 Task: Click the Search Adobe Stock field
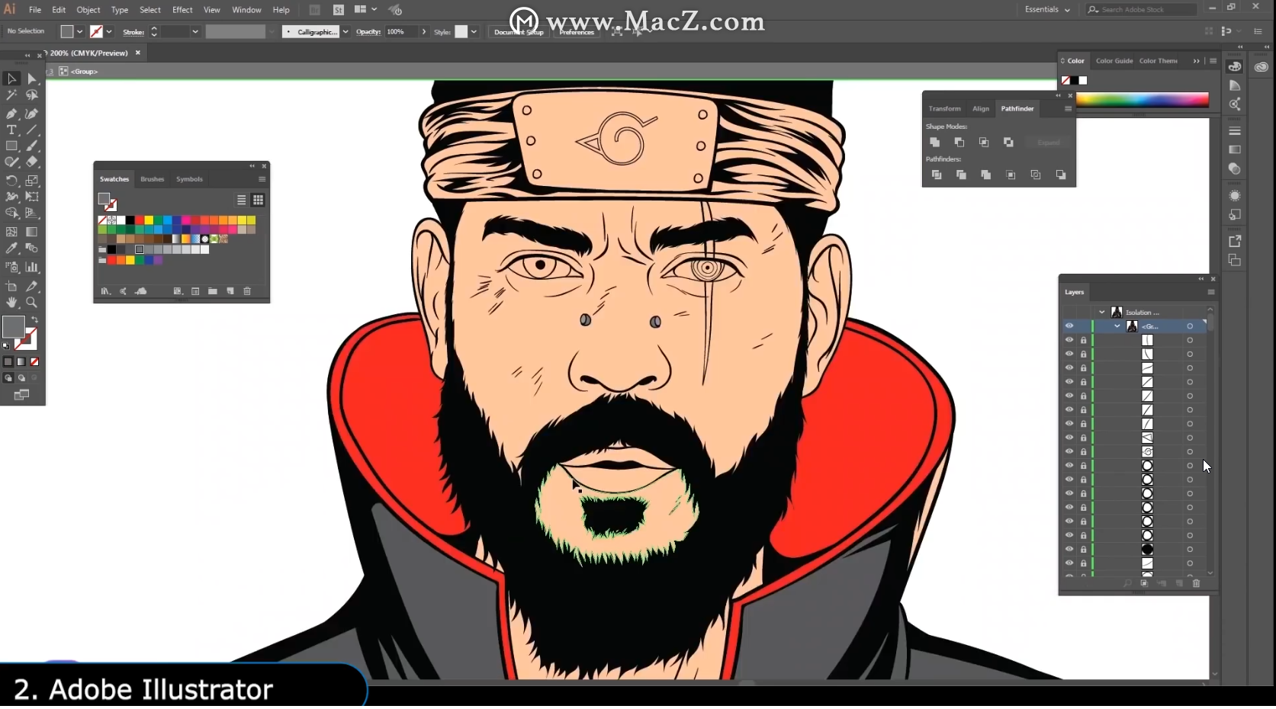[1142, 9]
